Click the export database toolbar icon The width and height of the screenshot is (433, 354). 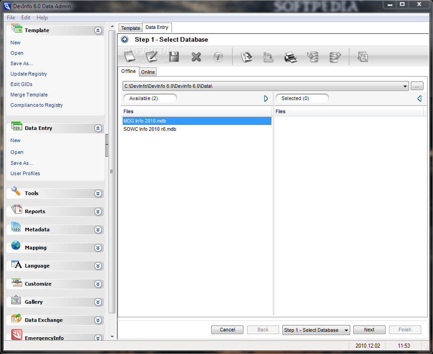coord(335,57)
